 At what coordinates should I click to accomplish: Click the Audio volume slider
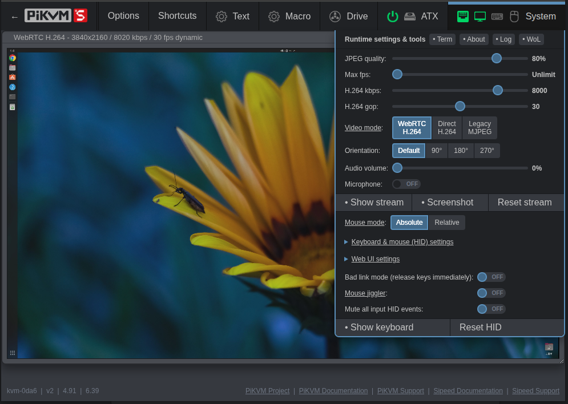[x=460, y=168]
